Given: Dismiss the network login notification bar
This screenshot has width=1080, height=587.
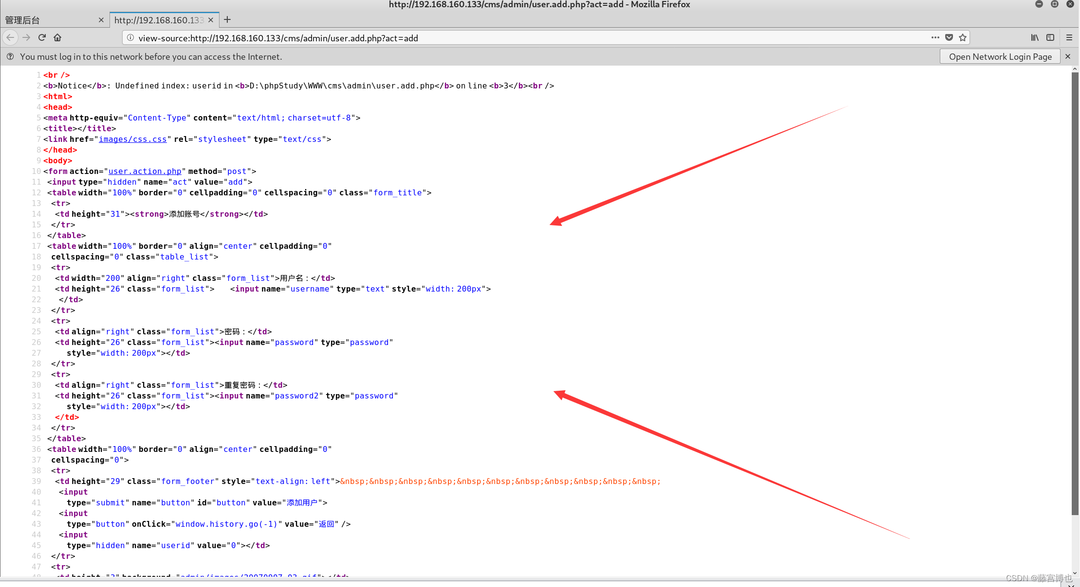Looking at the screenshot, I should click(1068, 56).
